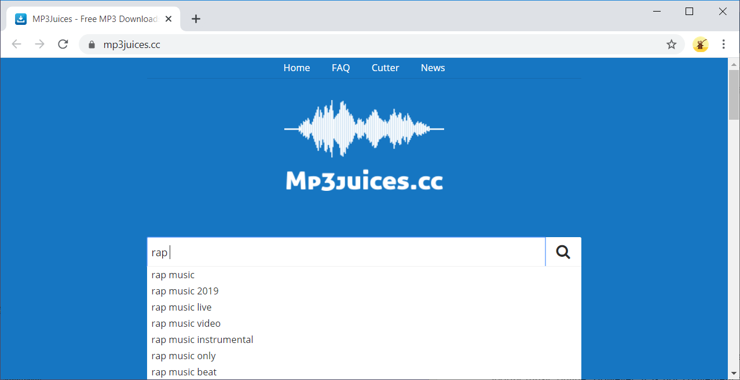This screenshot has width=740, height=380.
Task: Navigate to the Cutter tool page
Action: click(385, 68)
